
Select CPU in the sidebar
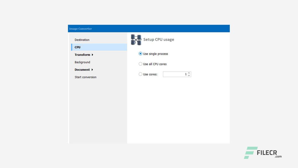click(77, 47)
